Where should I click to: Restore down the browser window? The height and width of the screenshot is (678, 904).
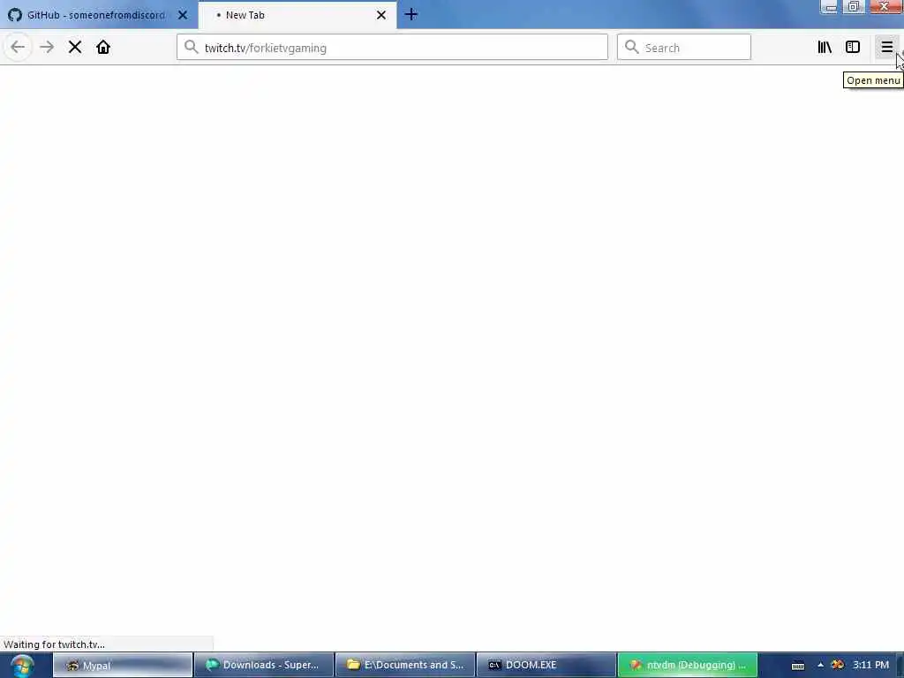point(854,7)
